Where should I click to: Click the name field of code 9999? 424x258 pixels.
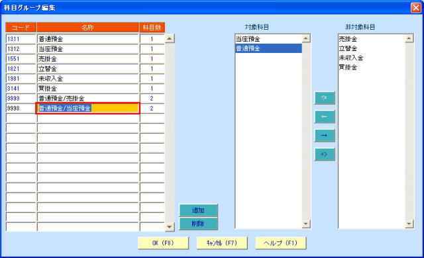point(87,98)
